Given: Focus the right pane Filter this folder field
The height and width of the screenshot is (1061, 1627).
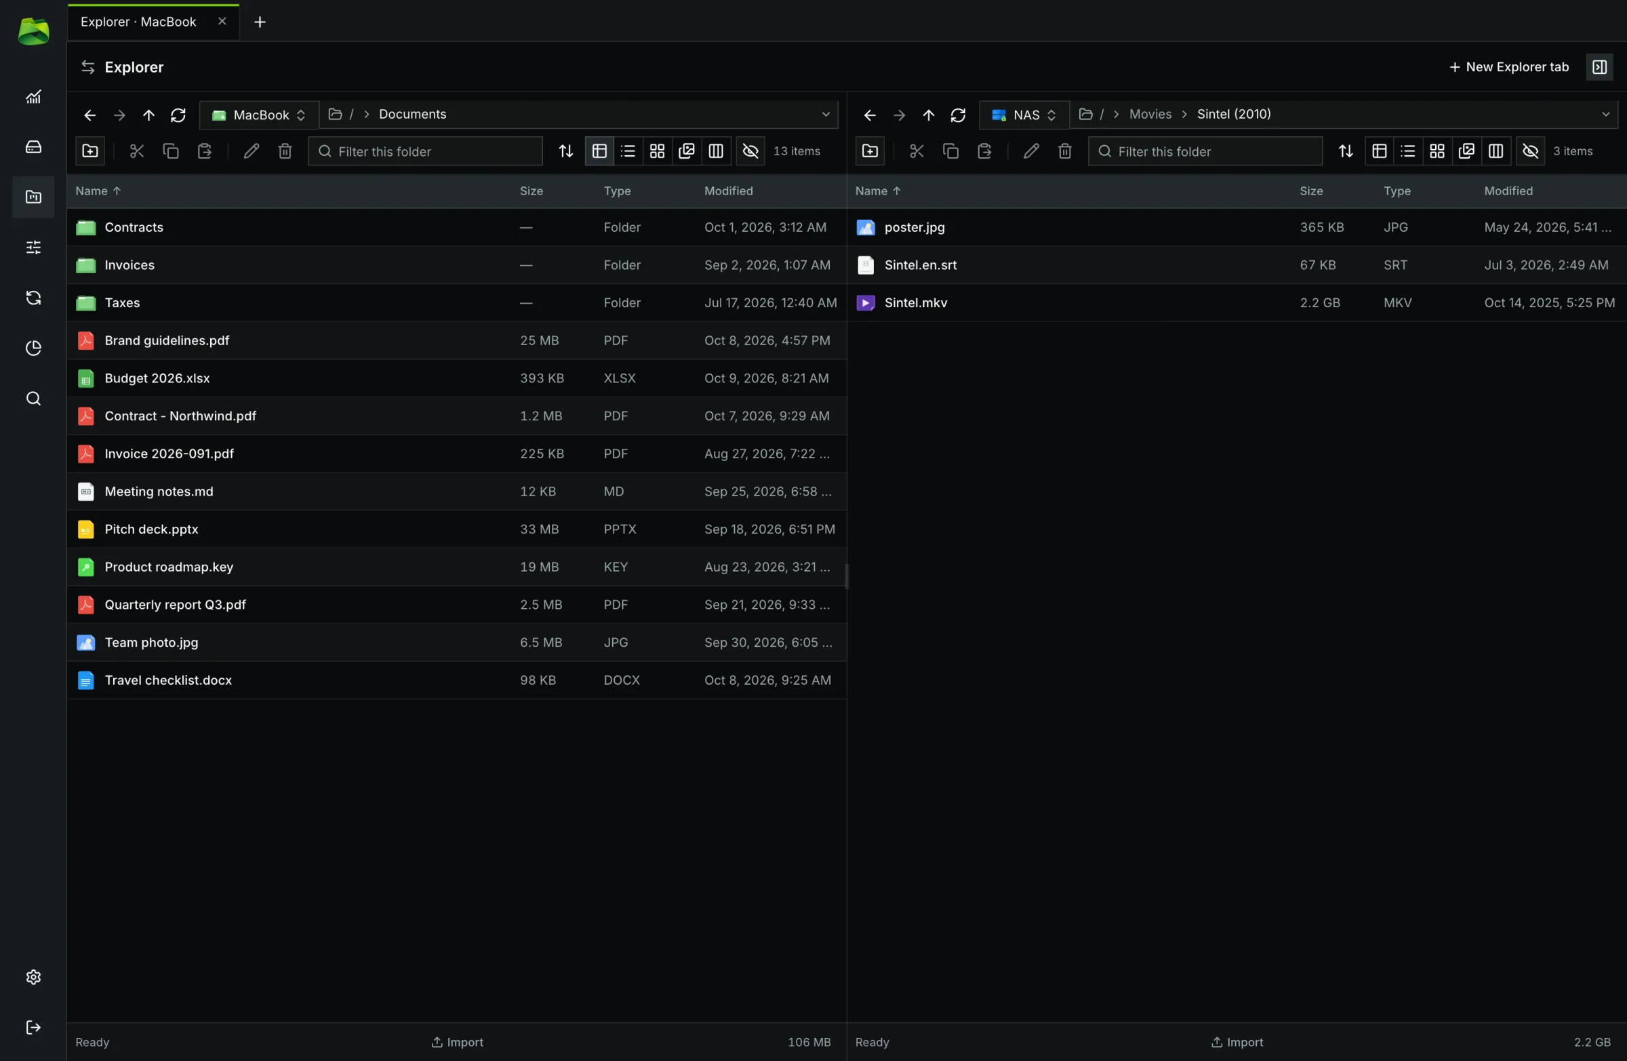Looking at the screenshot, I should [1205, 151].
